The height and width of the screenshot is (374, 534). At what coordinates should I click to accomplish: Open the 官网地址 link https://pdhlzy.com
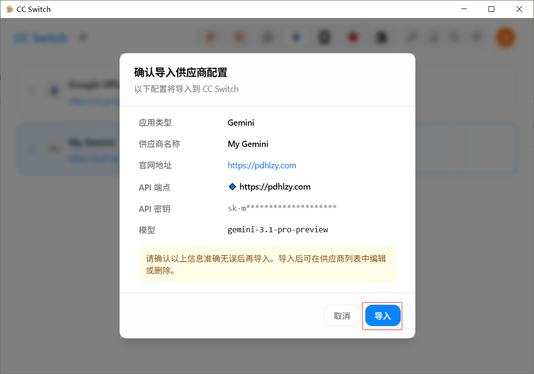click(262, 165)
